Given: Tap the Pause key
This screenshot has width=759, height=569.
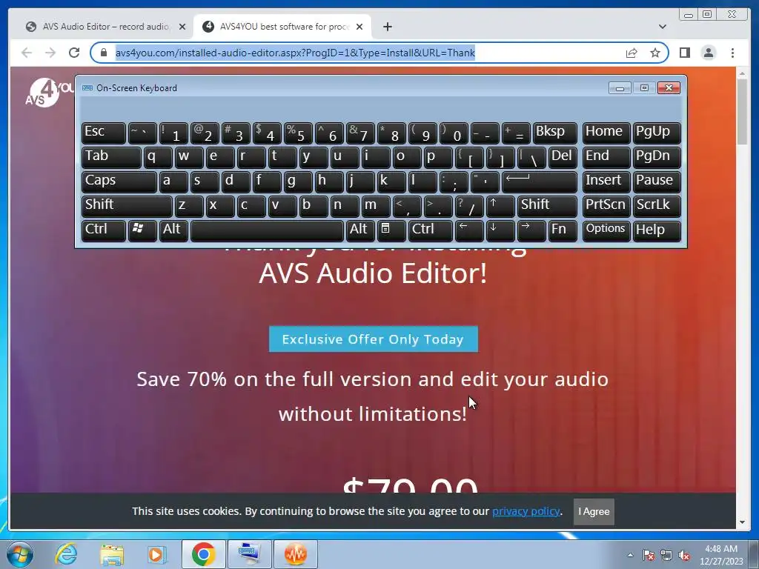Looking at the screenshot, I should tap(657, 182).
